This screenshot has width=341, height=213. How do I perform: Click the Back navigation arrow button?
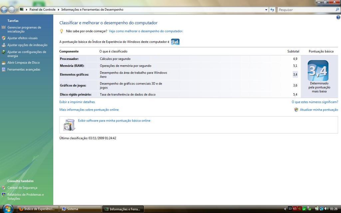pyautogui.click(x=4, y=10)
